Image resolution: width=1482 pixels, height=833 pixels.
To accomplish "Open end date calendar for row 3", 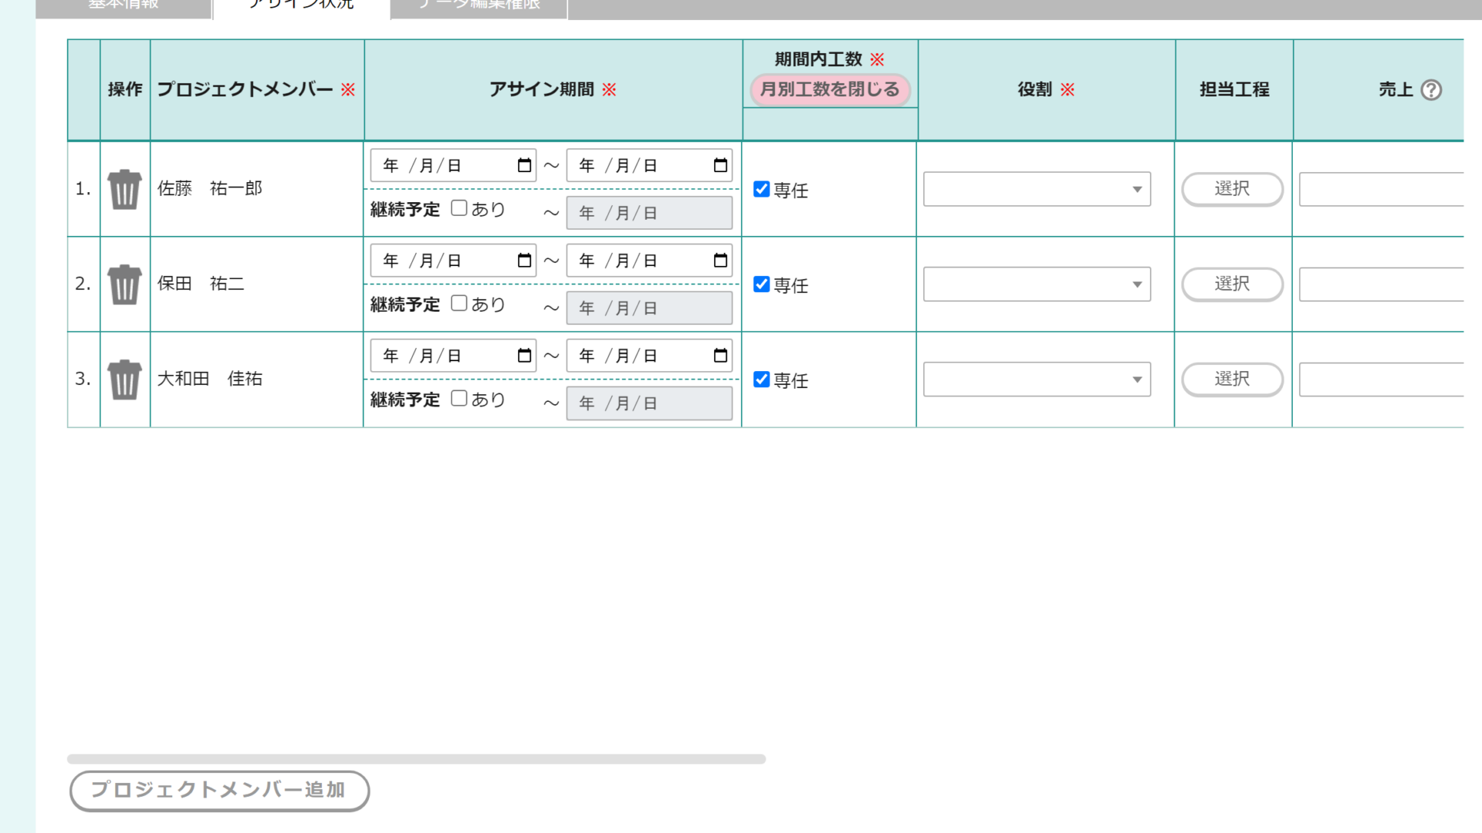I will click(720, 356).
